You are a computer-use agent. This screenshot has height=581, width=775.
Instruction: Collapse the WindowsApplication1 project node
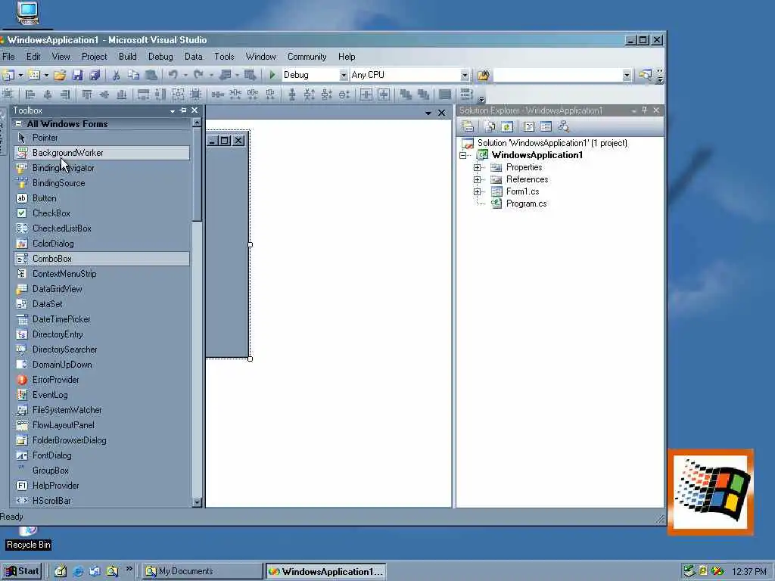tap(463, 155)
